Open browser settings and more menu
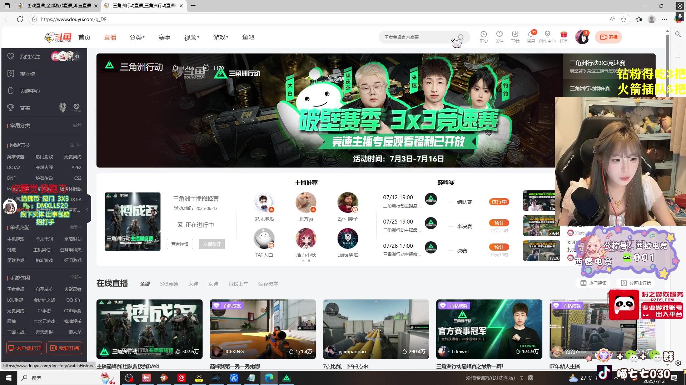 click(x=664, y=19)
